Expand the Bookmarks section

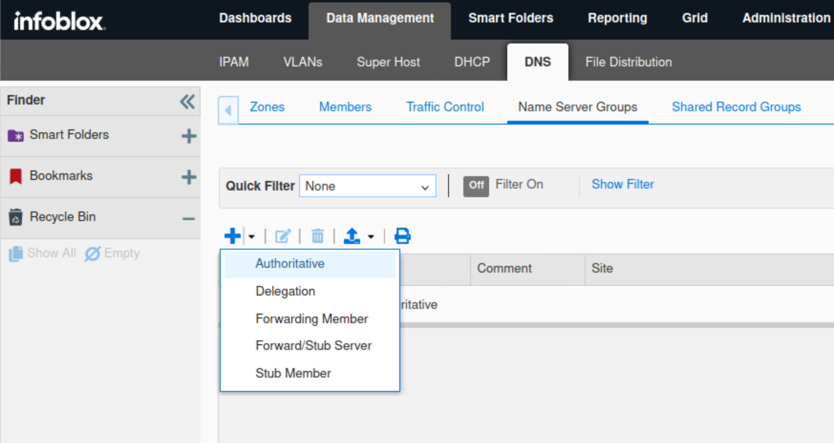tap(189, 177)
